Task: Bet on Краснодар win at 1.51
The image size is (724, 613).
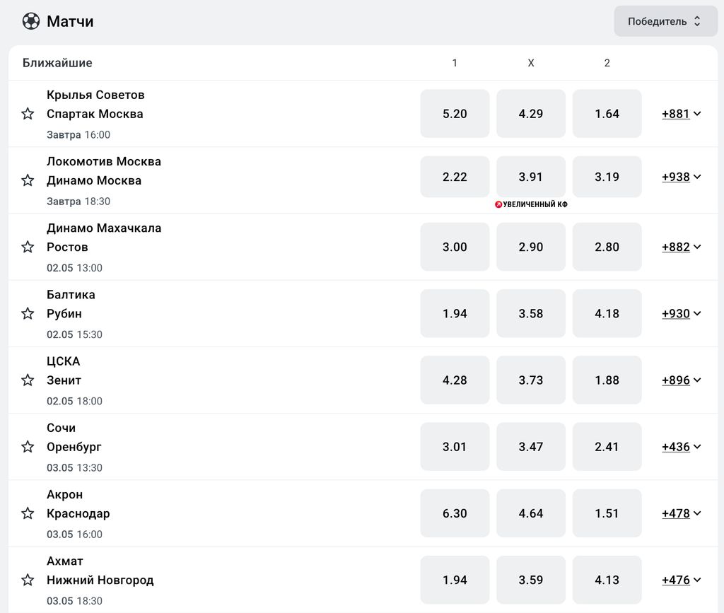Action: [607, 513]
